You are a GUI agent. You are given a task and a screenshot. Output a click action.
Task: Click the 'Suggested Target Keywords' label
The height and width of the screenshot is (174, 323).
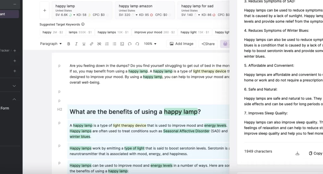[x=60, y=24]
